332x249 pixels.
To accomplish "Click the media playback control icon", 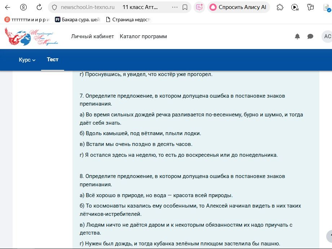I will [295, 8].
